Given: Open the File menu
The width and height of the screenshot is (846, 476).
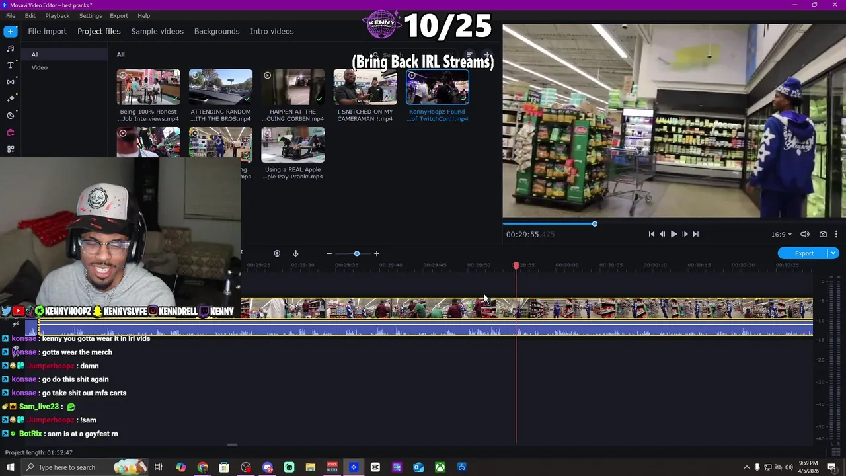Looking at the screenshot, I should [x=11, y=15].
